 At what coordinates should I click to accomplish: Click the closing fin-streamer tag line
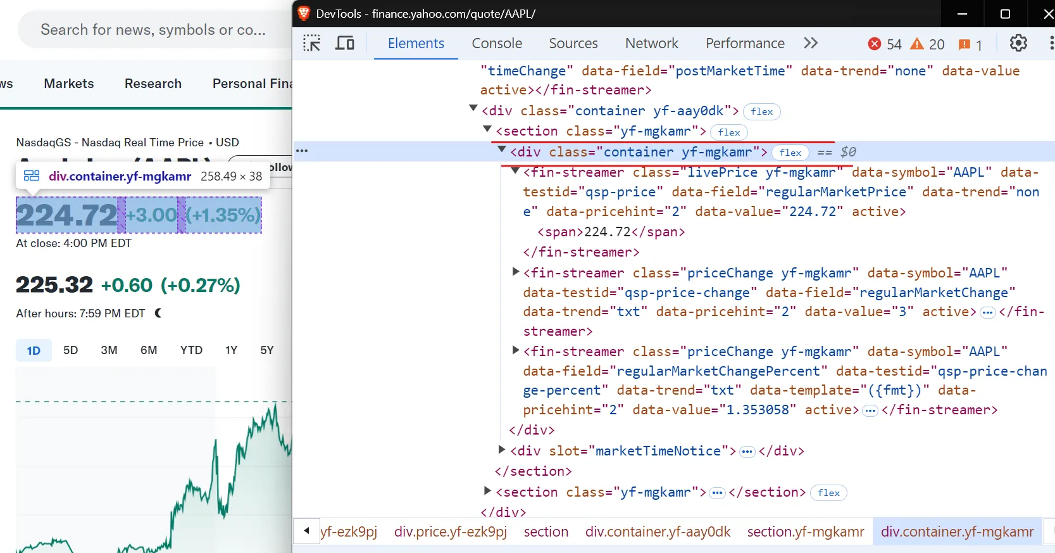pos(581,252)
